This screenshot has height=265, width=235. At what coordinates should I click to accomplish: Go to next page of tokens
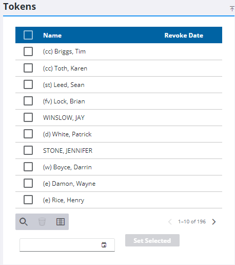click(214, 222)
